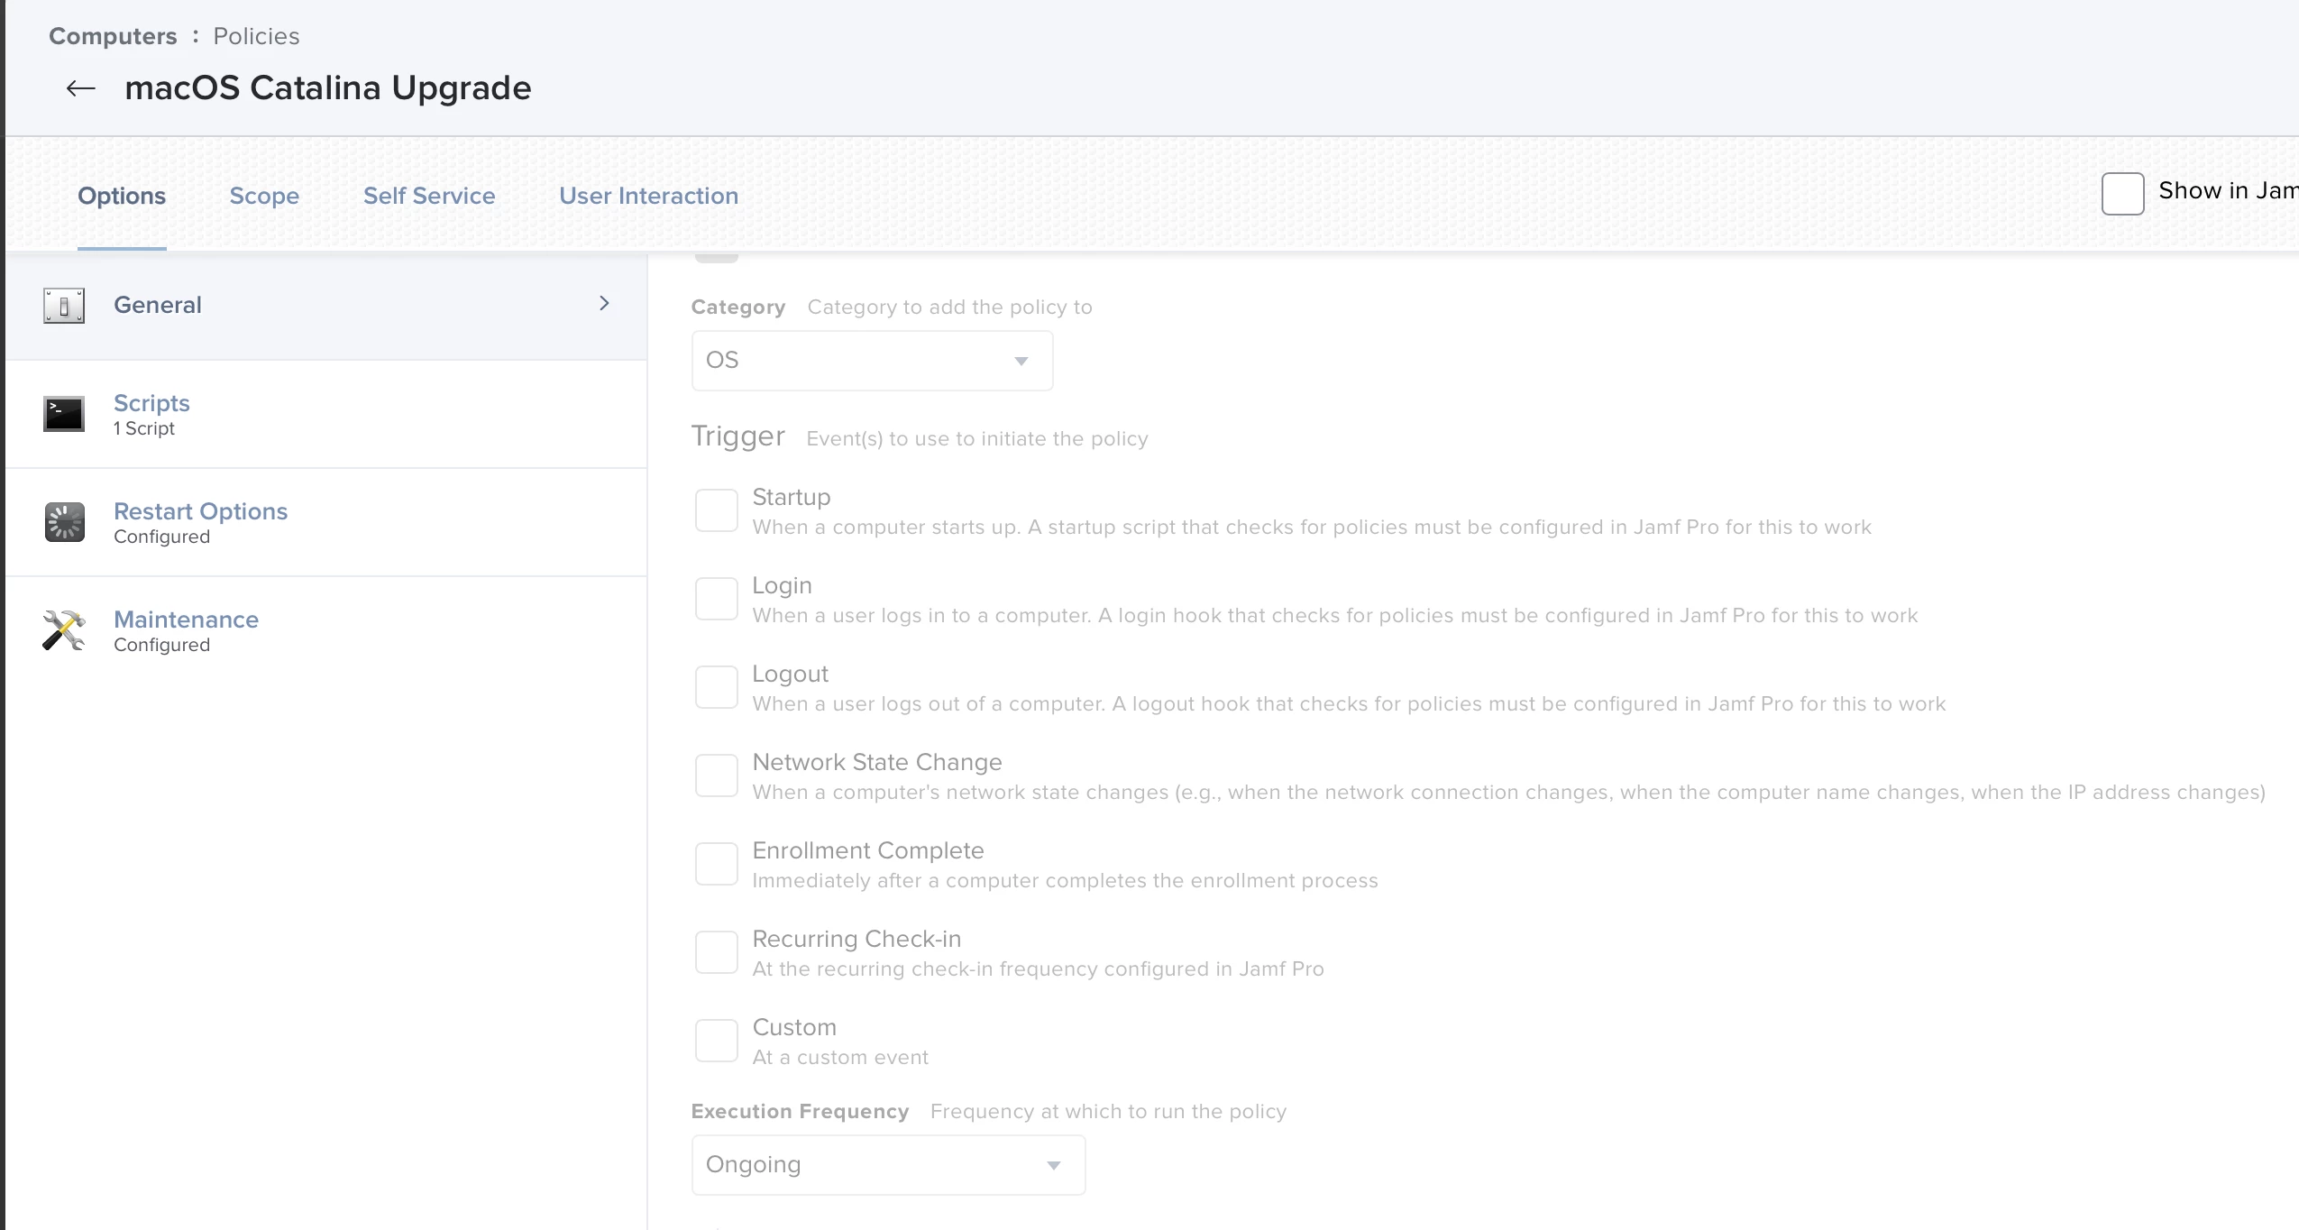Click the Trigger section heading

[738, 436]
